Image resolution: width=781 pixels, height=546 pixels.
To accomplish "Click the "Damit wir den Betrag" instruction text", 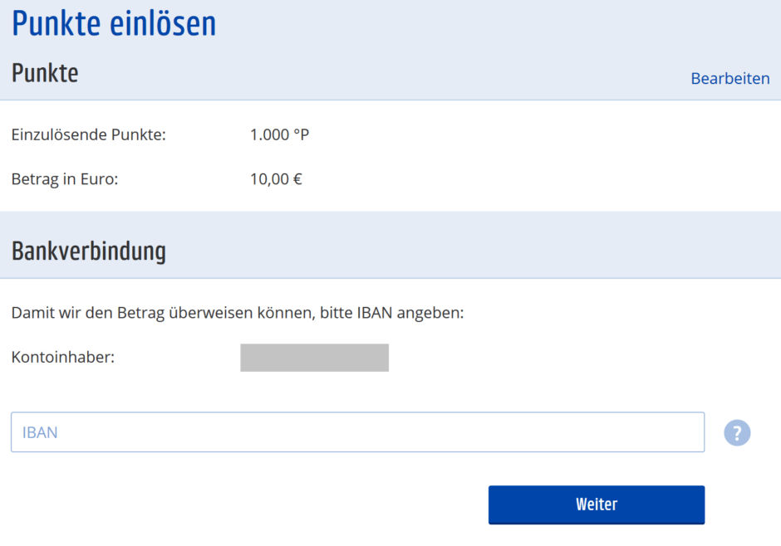I will tap(237, 314).
